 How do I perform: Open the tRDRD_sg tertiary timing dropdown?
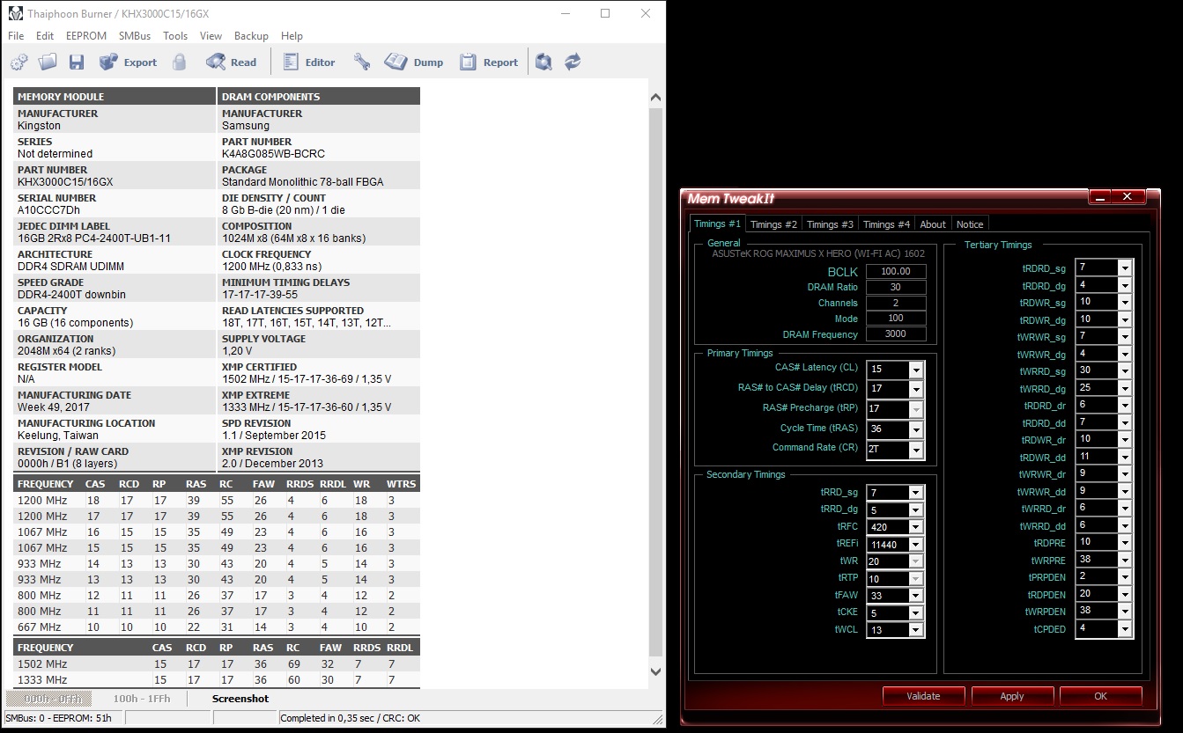pos(1125,268)
